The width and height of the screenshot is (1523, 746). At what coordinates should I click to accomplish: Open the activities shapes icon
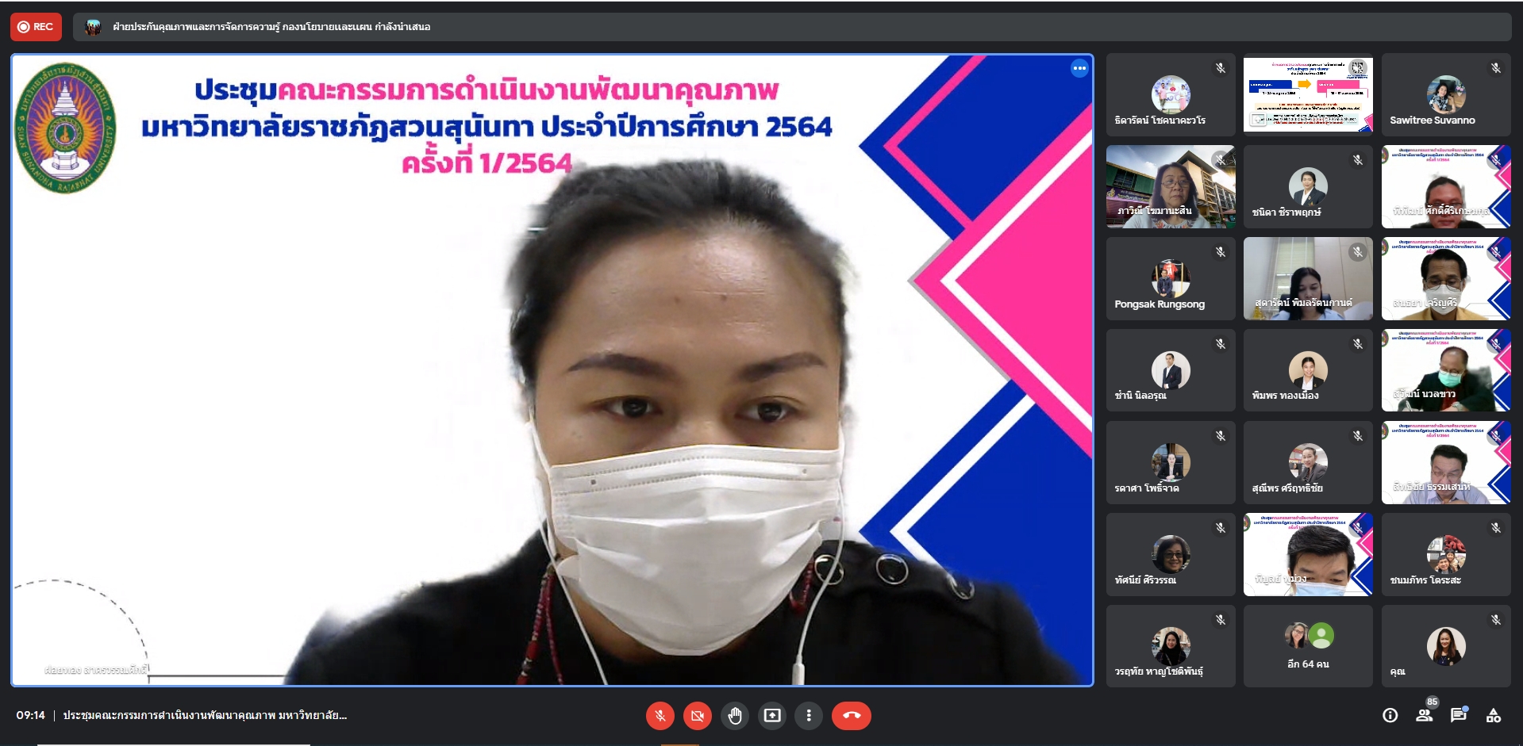[1494, 716]
